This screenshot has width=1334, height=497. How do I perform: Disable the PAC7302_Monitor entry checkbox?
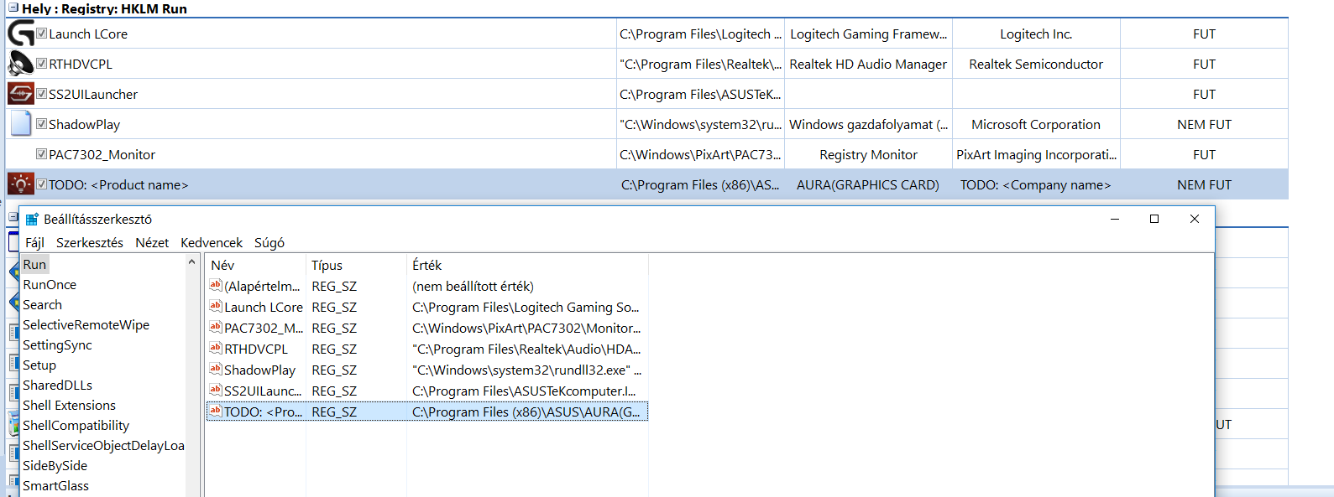click(41, 154)
